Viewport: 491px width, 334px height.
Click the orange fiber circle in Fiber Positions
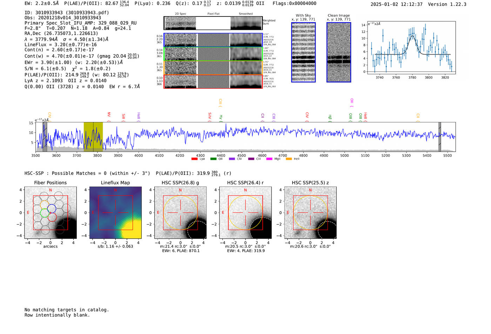tap(45, 205)
